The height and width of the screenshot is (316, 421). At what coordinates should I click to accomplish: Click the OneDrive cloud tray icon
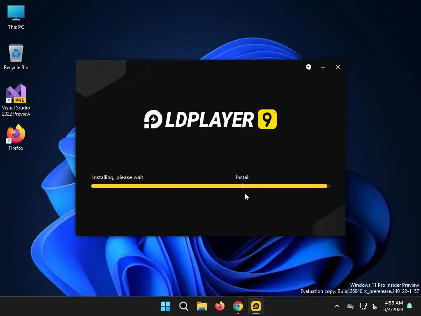[350, 306]
